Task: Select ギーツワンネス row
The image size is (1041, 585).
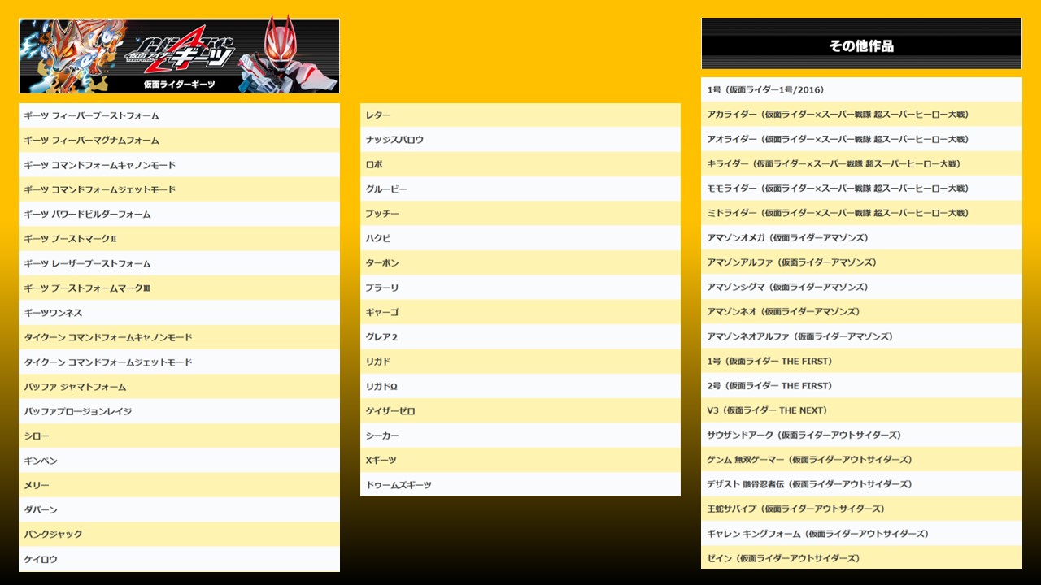Action: point(179,313)
